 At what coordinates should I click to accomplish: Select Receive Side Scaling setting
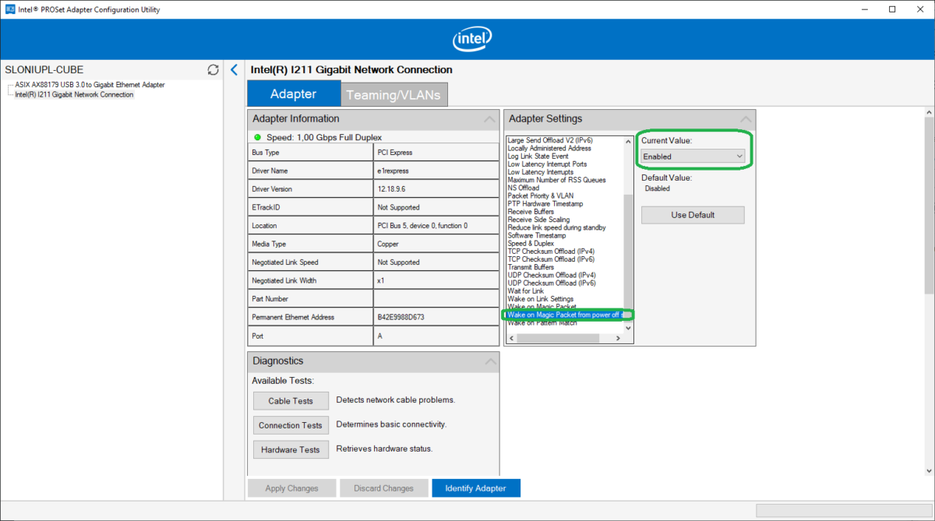click(538, 220)
